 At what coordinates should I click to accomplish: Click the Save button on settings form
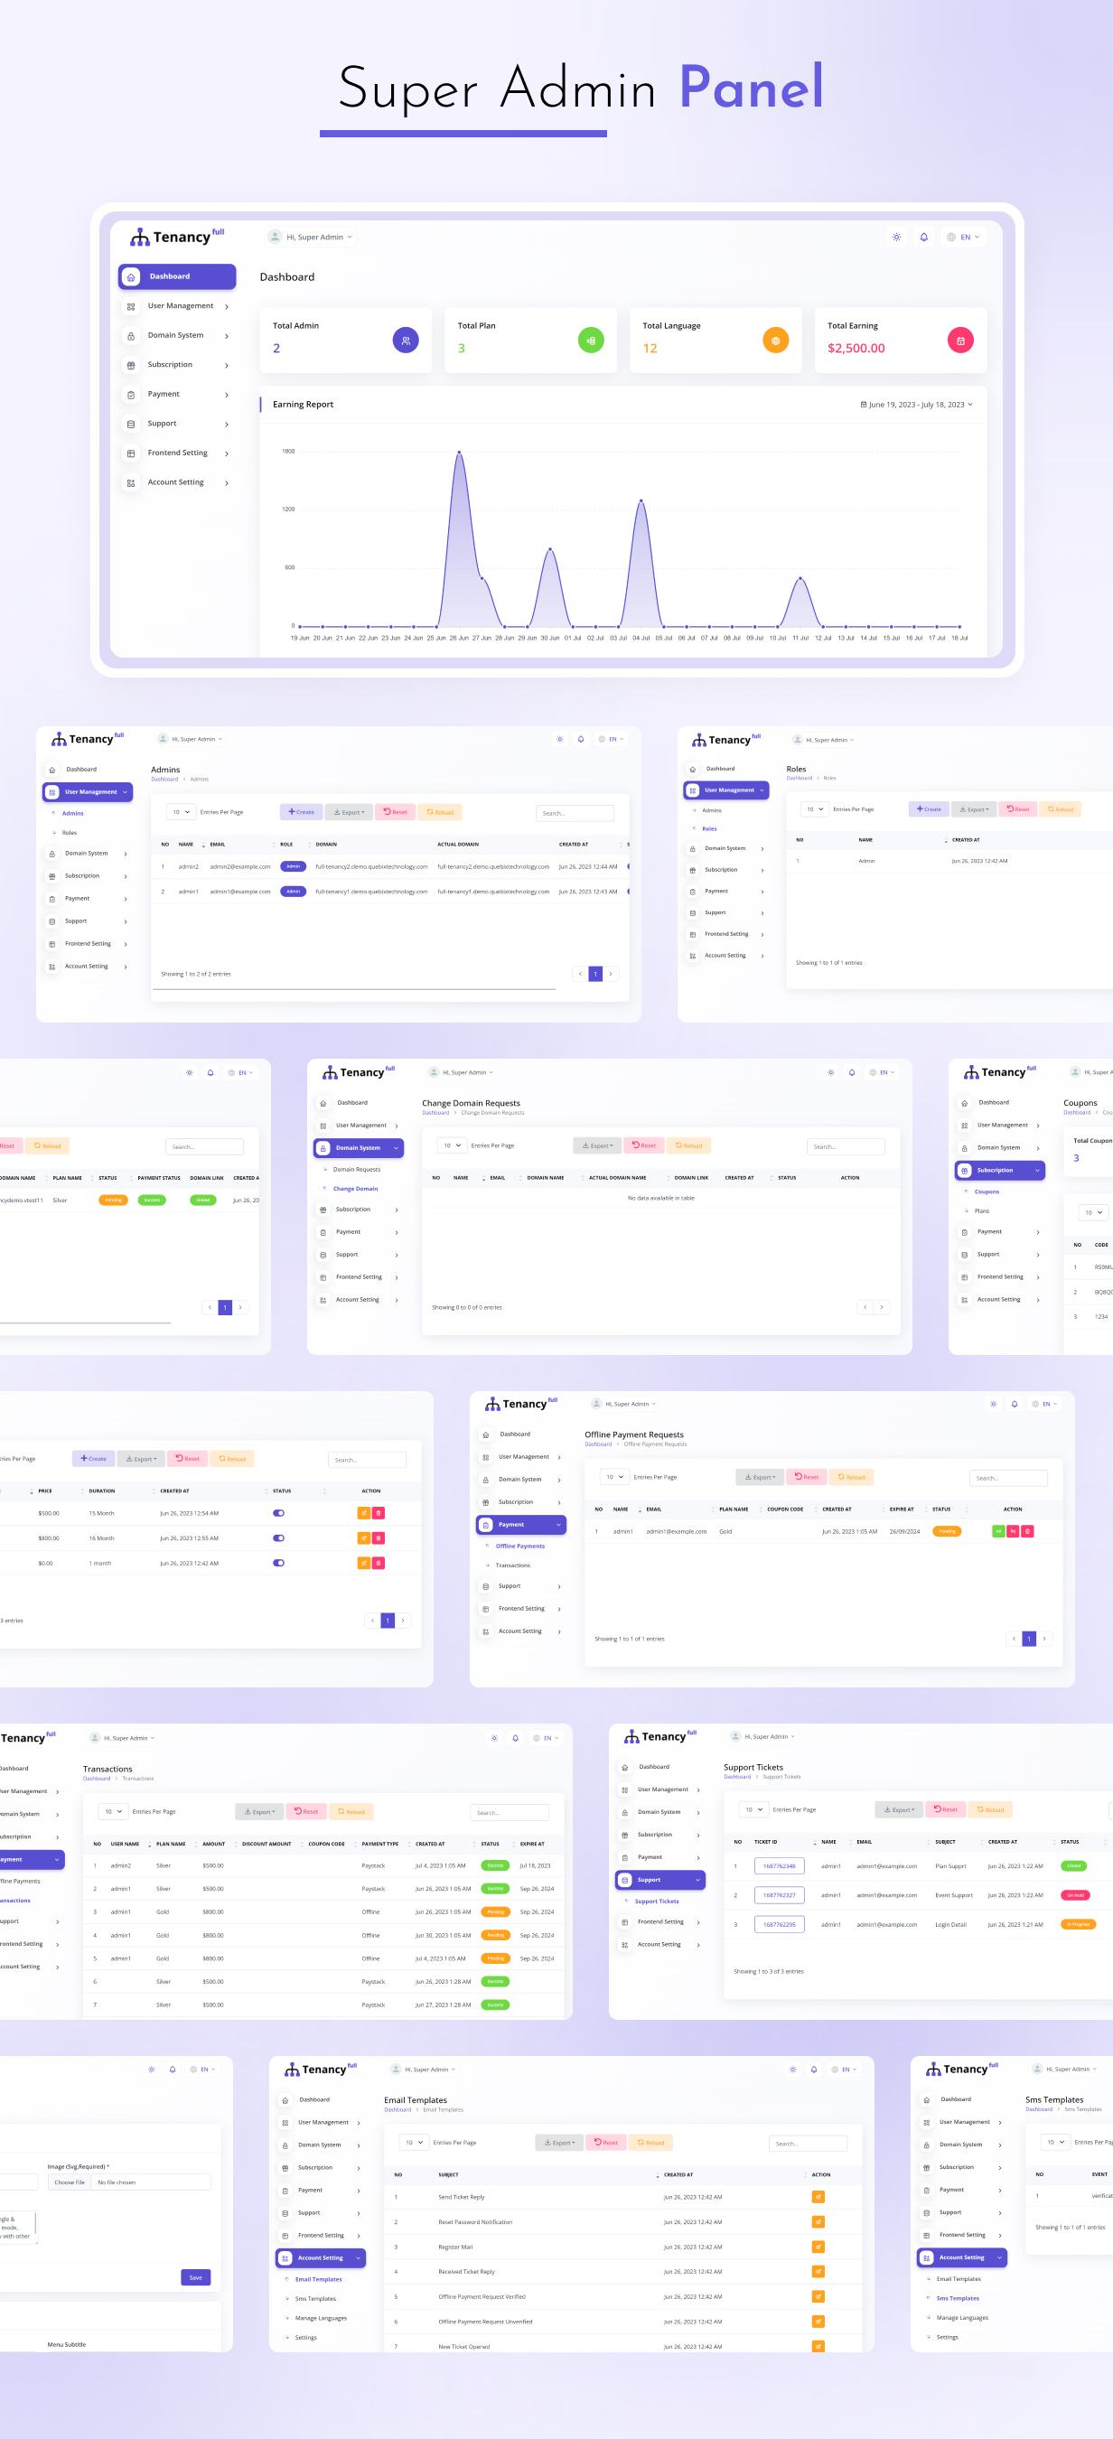195,2277
